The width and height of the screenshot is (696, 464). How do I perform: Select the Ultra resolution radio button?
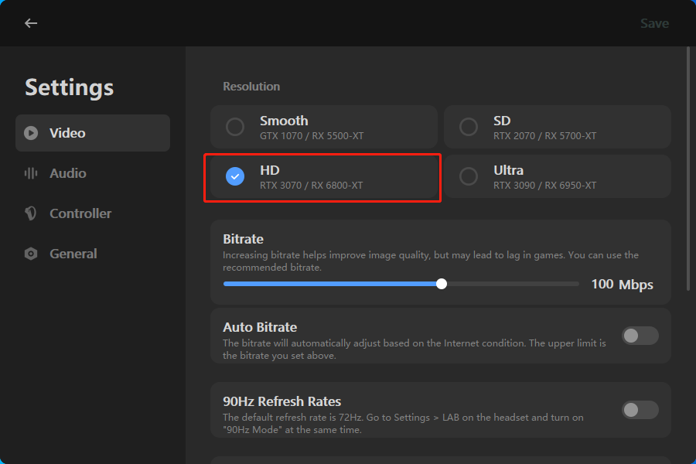pos(469,176)
